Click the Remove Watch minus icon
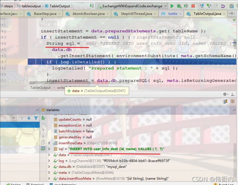Screen dimensions: 238x185 tap(43, 124)
